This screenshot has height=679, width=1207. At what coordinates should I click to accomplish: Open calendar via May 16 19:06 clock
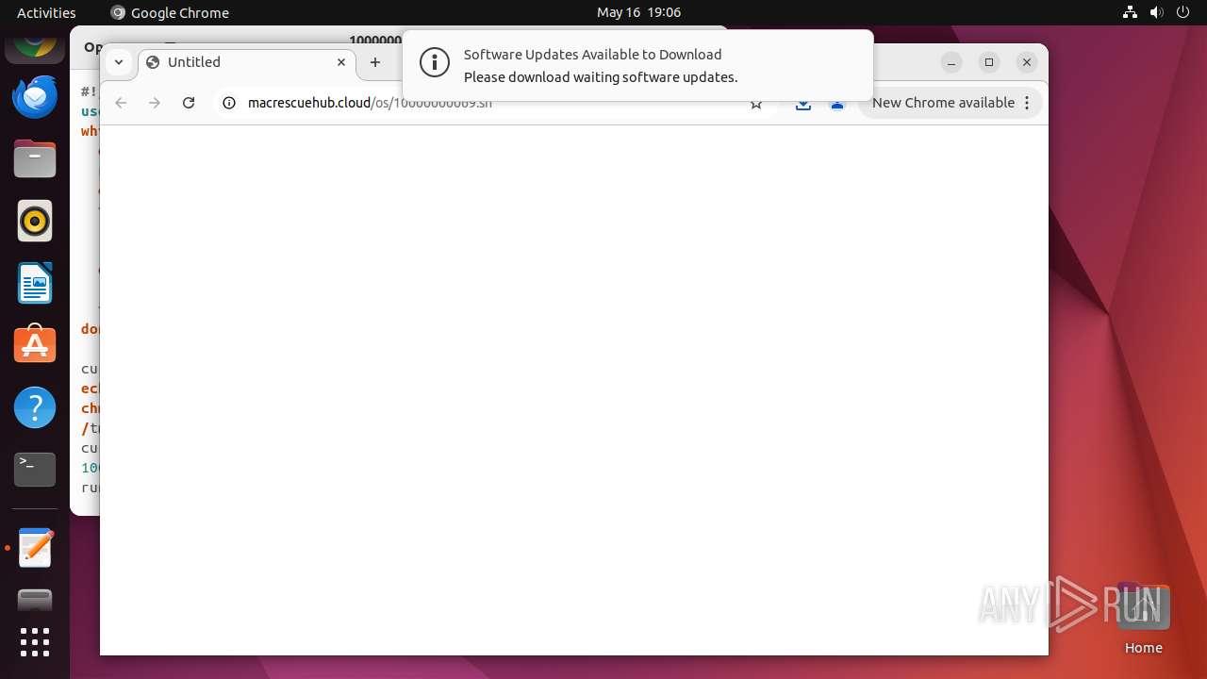tap(638, 12)
